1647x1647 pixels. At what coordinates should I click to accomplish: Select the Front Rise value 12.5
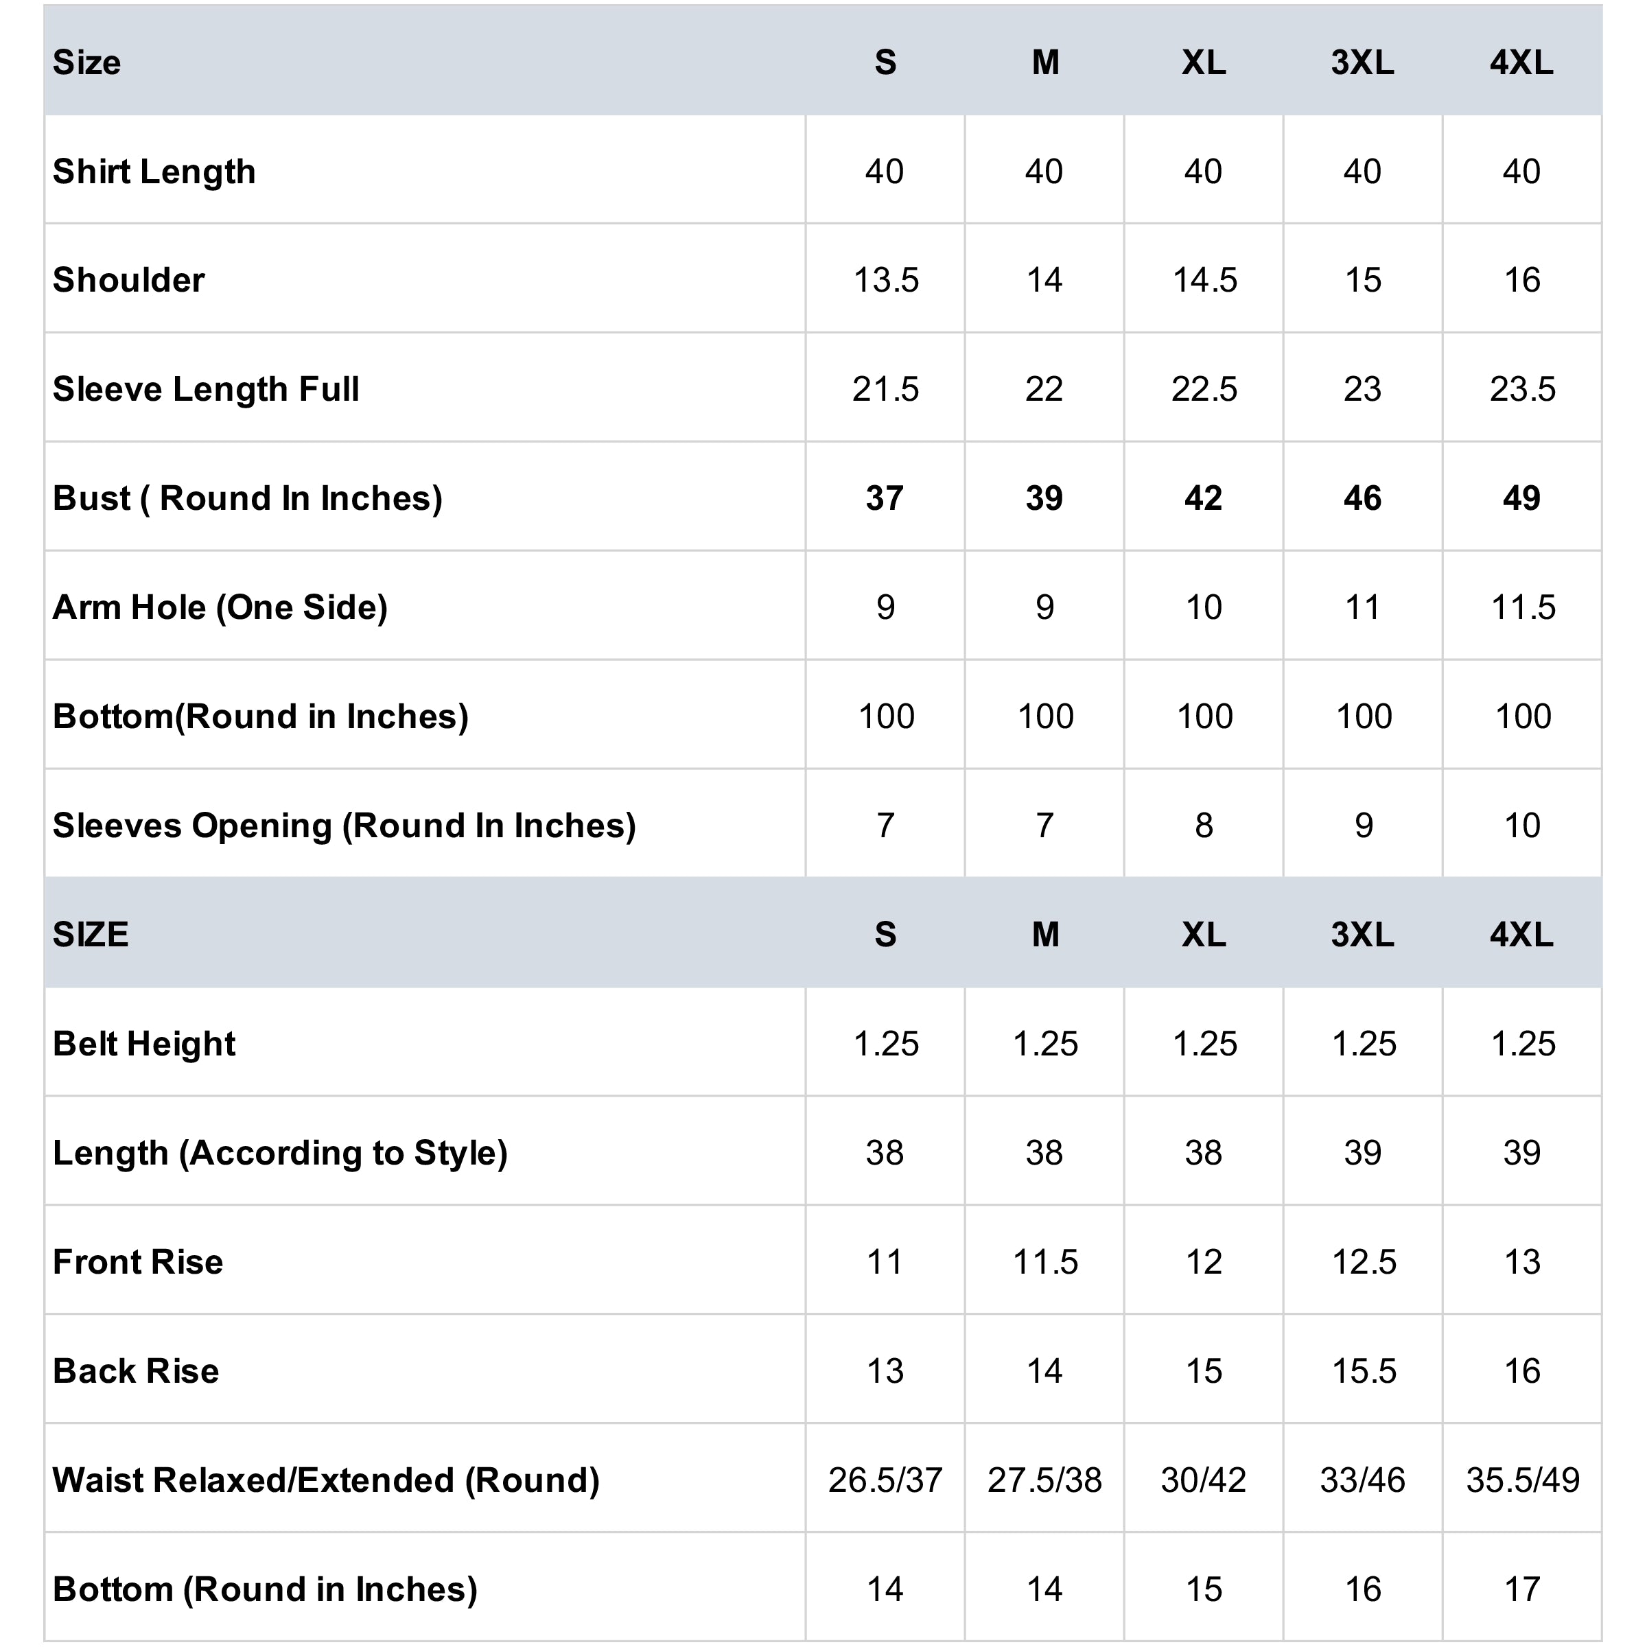[x=1363, y=1263]
